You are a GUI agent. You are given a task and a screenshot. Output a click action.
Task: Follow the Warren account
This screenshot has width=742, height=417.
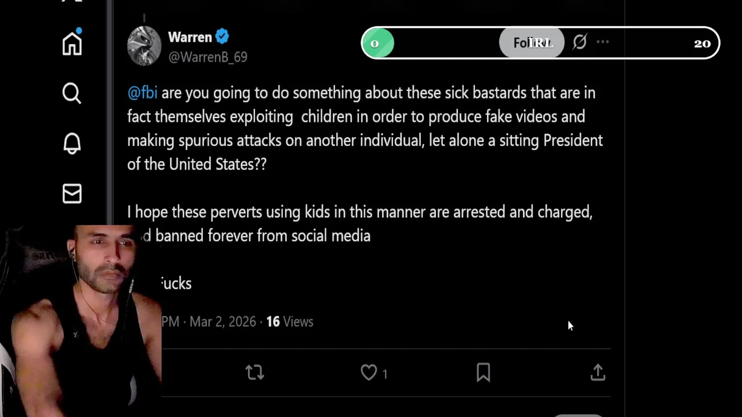coord(531,43)
